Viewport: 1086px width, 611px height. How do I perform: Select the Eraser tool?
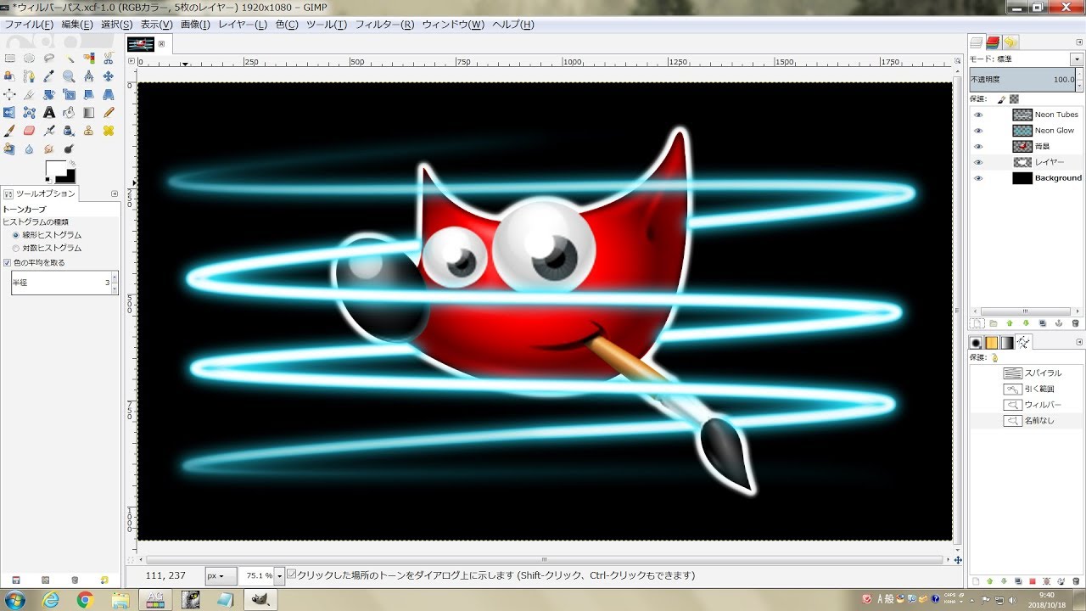point(29,131)
